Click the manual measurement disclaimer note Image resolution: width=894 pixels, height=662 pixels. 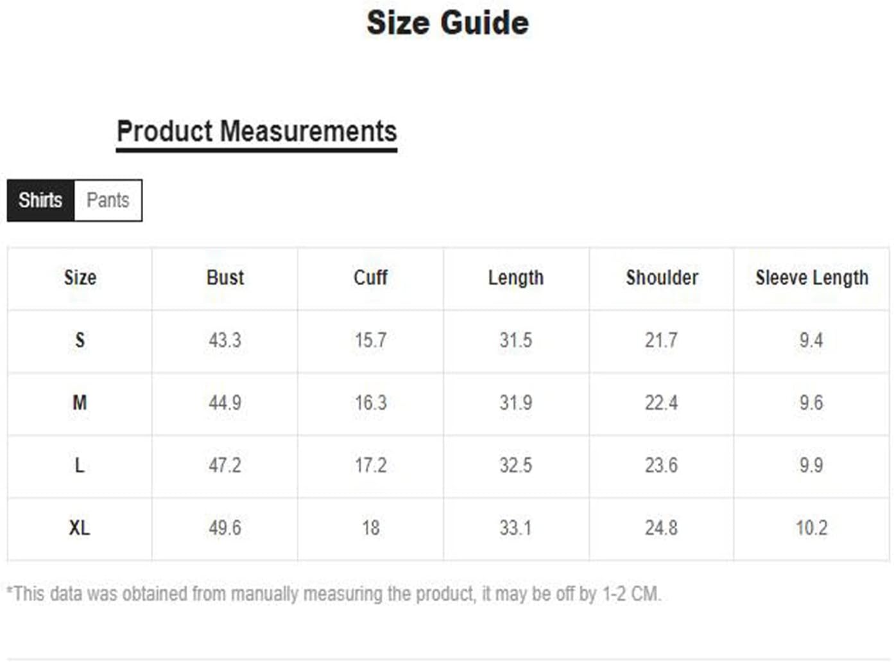coord(334,593)
